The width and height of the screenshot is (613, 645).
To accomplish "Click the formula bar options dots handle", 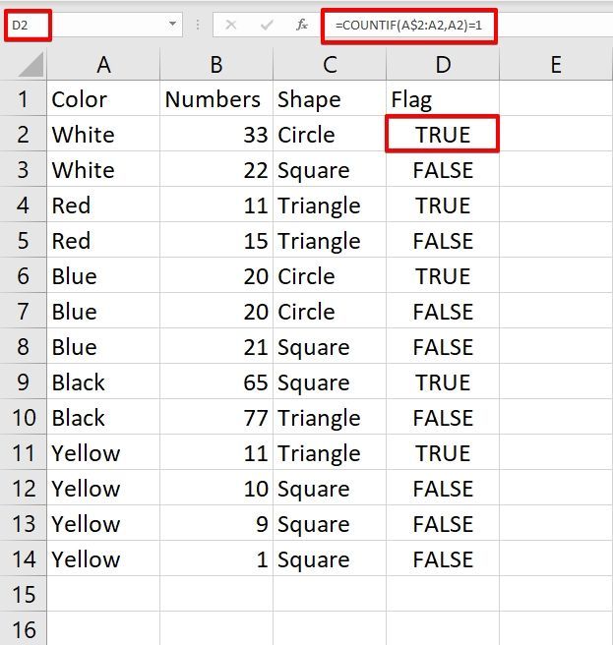I will click(x=198, y=26).
